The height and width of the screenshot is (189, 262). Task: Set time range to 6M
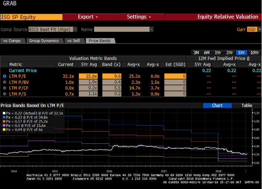[x=207, y=52]
